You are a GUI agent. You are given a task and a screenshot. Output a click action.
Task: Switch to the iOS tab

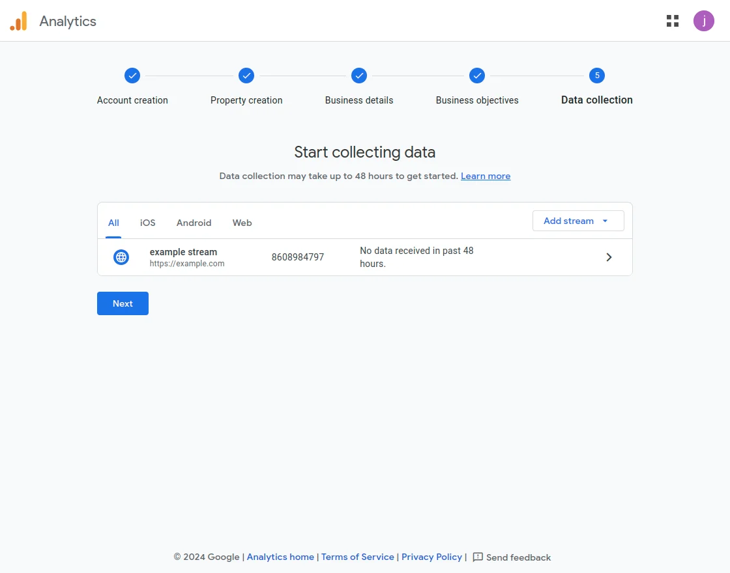pyautogui.click(x=147, y=223)
